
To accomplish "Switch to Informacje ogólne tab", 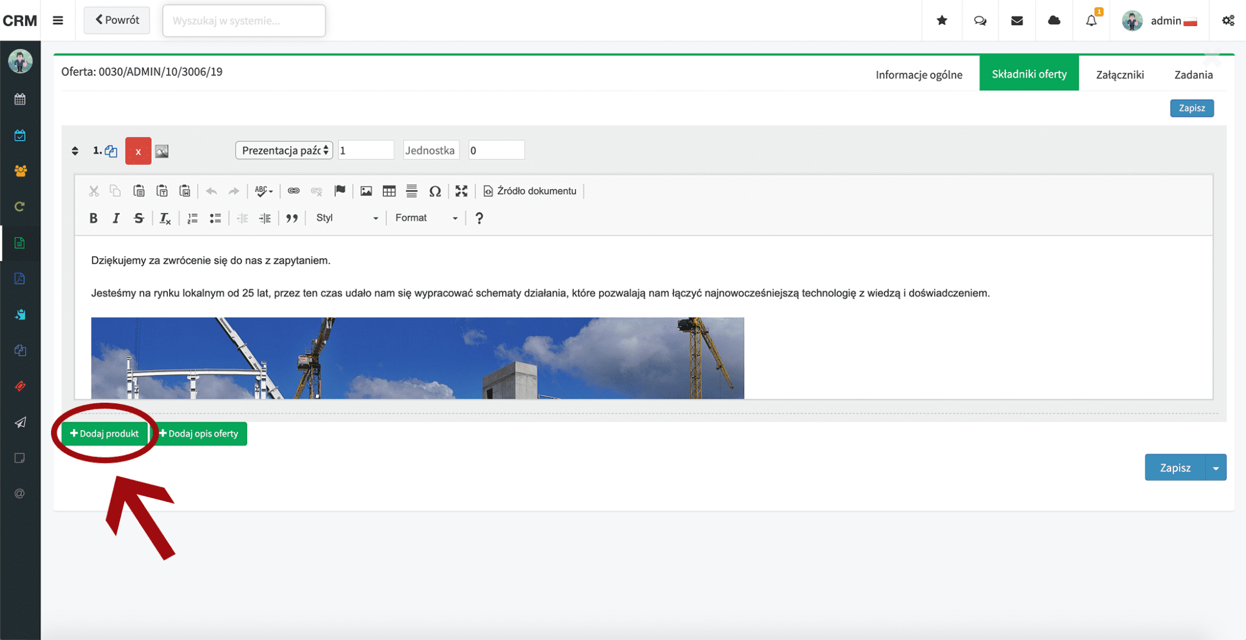I will (x=919, y=74).
